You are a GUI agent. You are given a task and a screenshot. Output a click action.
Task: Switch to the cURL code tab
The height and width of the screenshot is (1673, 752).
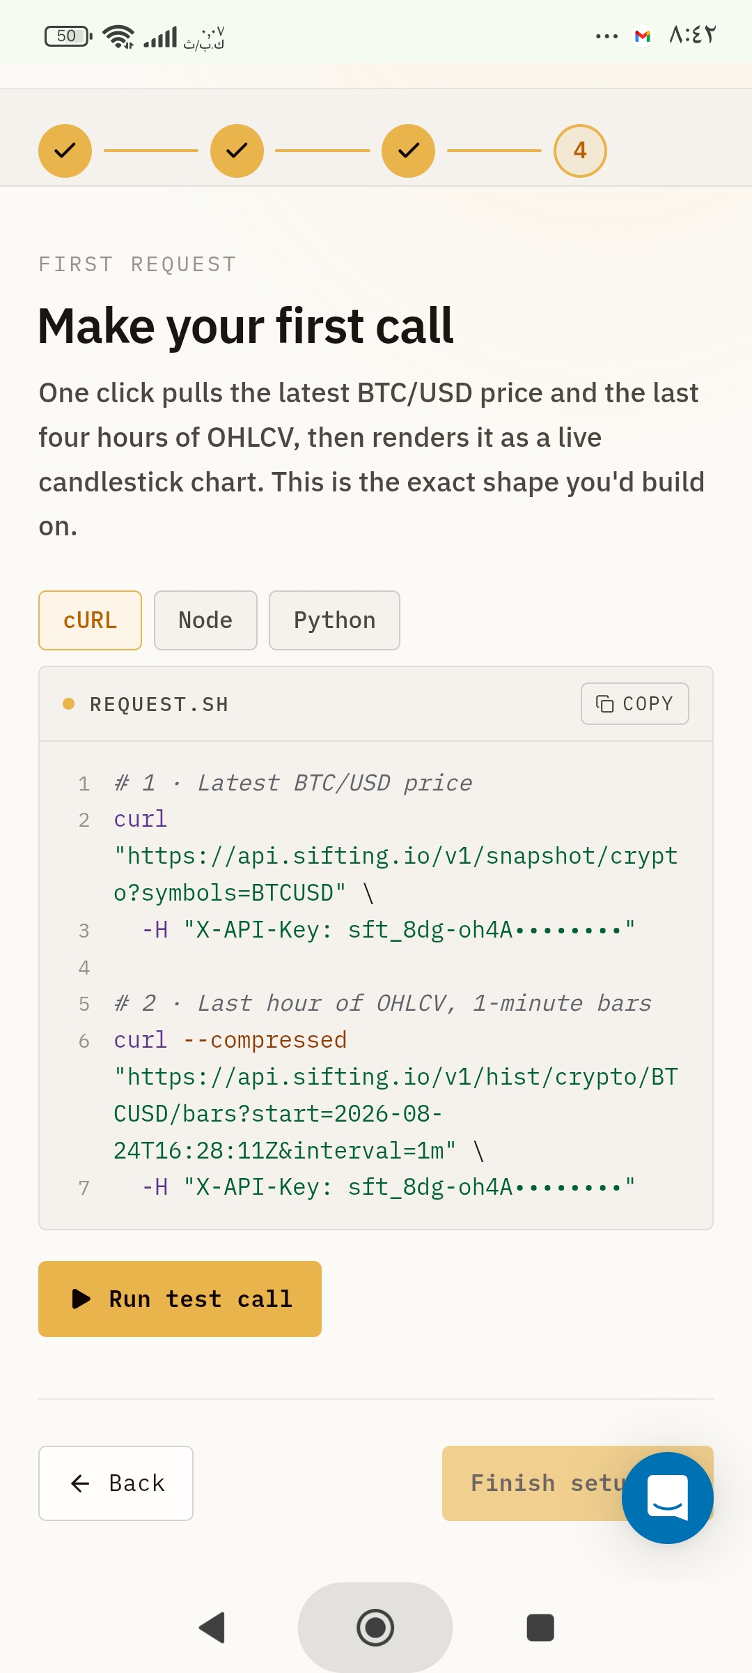point(90,620)
